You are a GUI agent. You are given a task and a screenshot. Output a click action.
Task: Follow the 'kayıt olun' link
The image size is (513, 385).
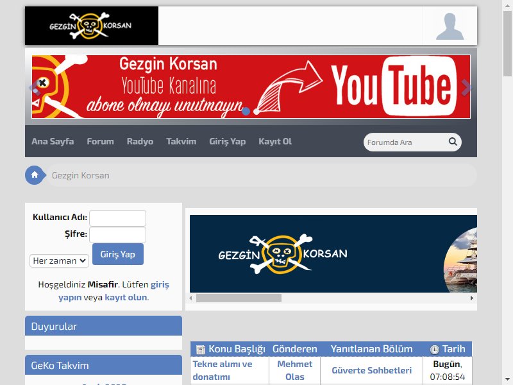pyautogui.click(x=126, y=297)
